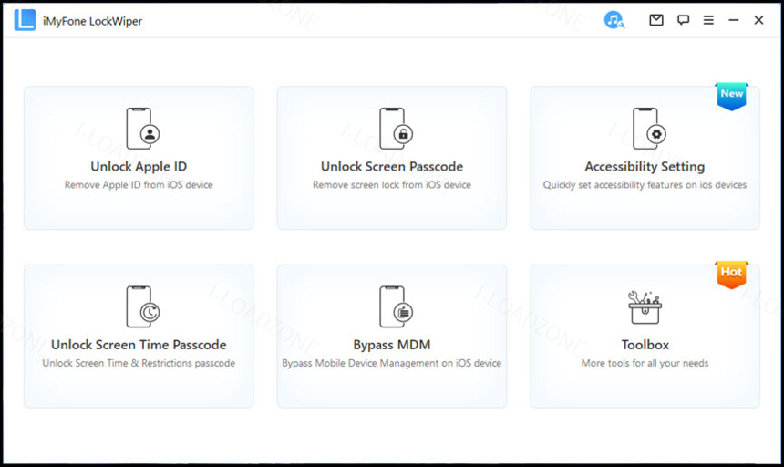Click the Bypass MDM phone icon

396,307
